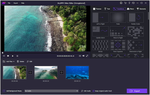Select the Upside down transition
Viewport: 150px width, 95px height.
point(100,31)
